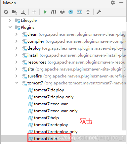Click the tomcat7 plugin icon
Viewport: 127px width, 144px height.
(x=24, y=83)
